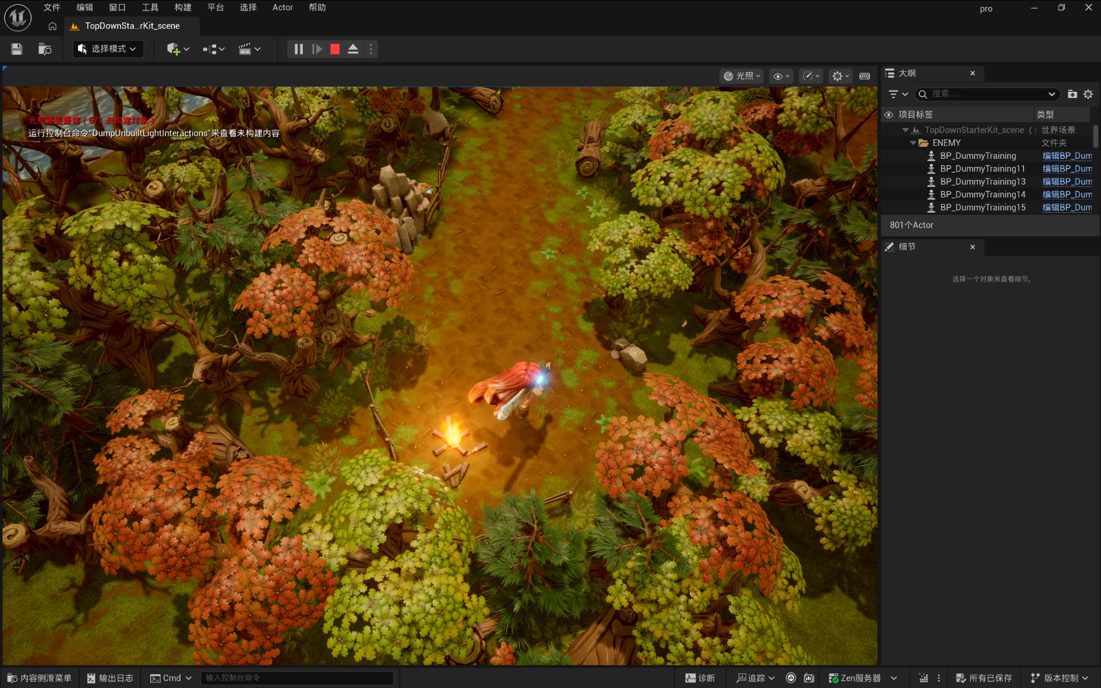Switch to the TopDownSta...rKit_scene tab
1101x688 pixels.
coord(132,26)
